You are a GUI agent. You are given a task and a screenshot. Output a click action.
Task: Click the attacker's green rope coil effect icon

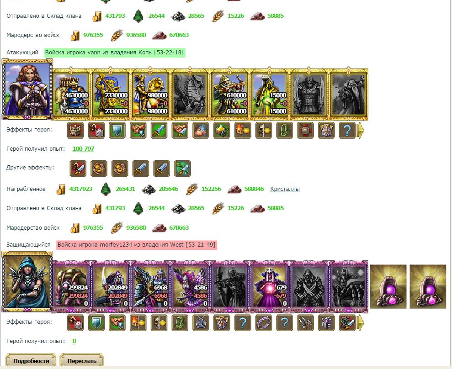(285, 131)
